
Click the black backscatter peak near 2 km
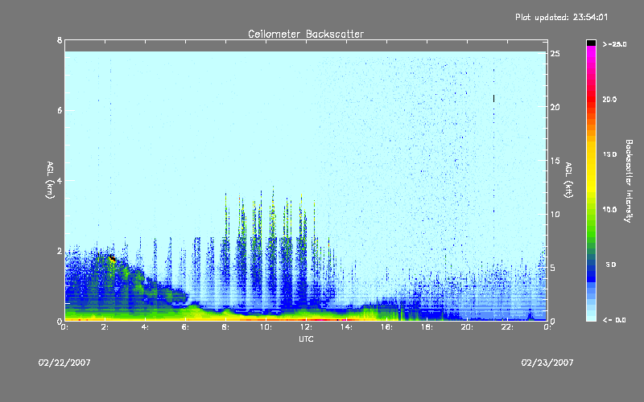point(112,258)
